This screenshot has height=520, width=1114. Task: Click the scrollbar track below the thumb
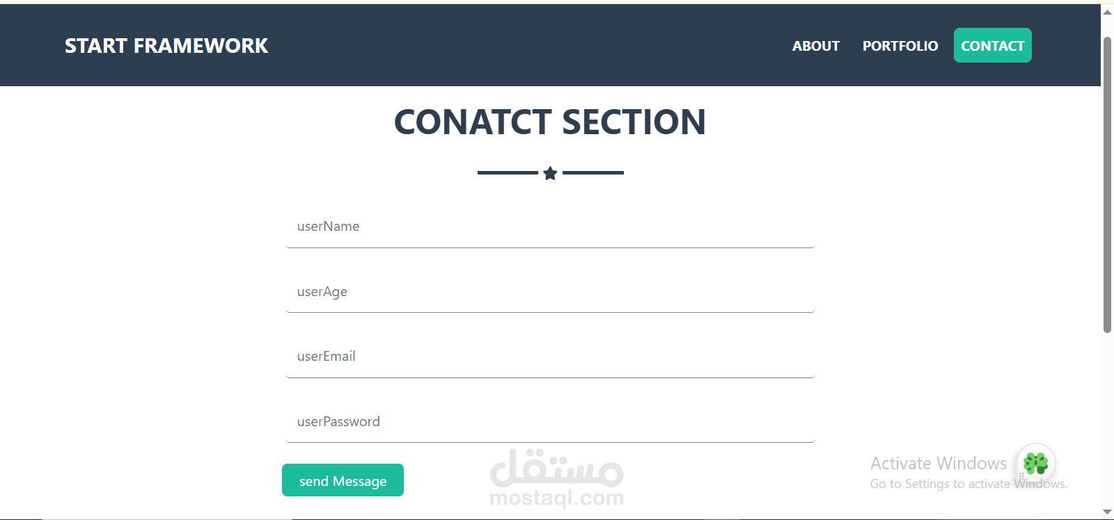click(1107, 417)
